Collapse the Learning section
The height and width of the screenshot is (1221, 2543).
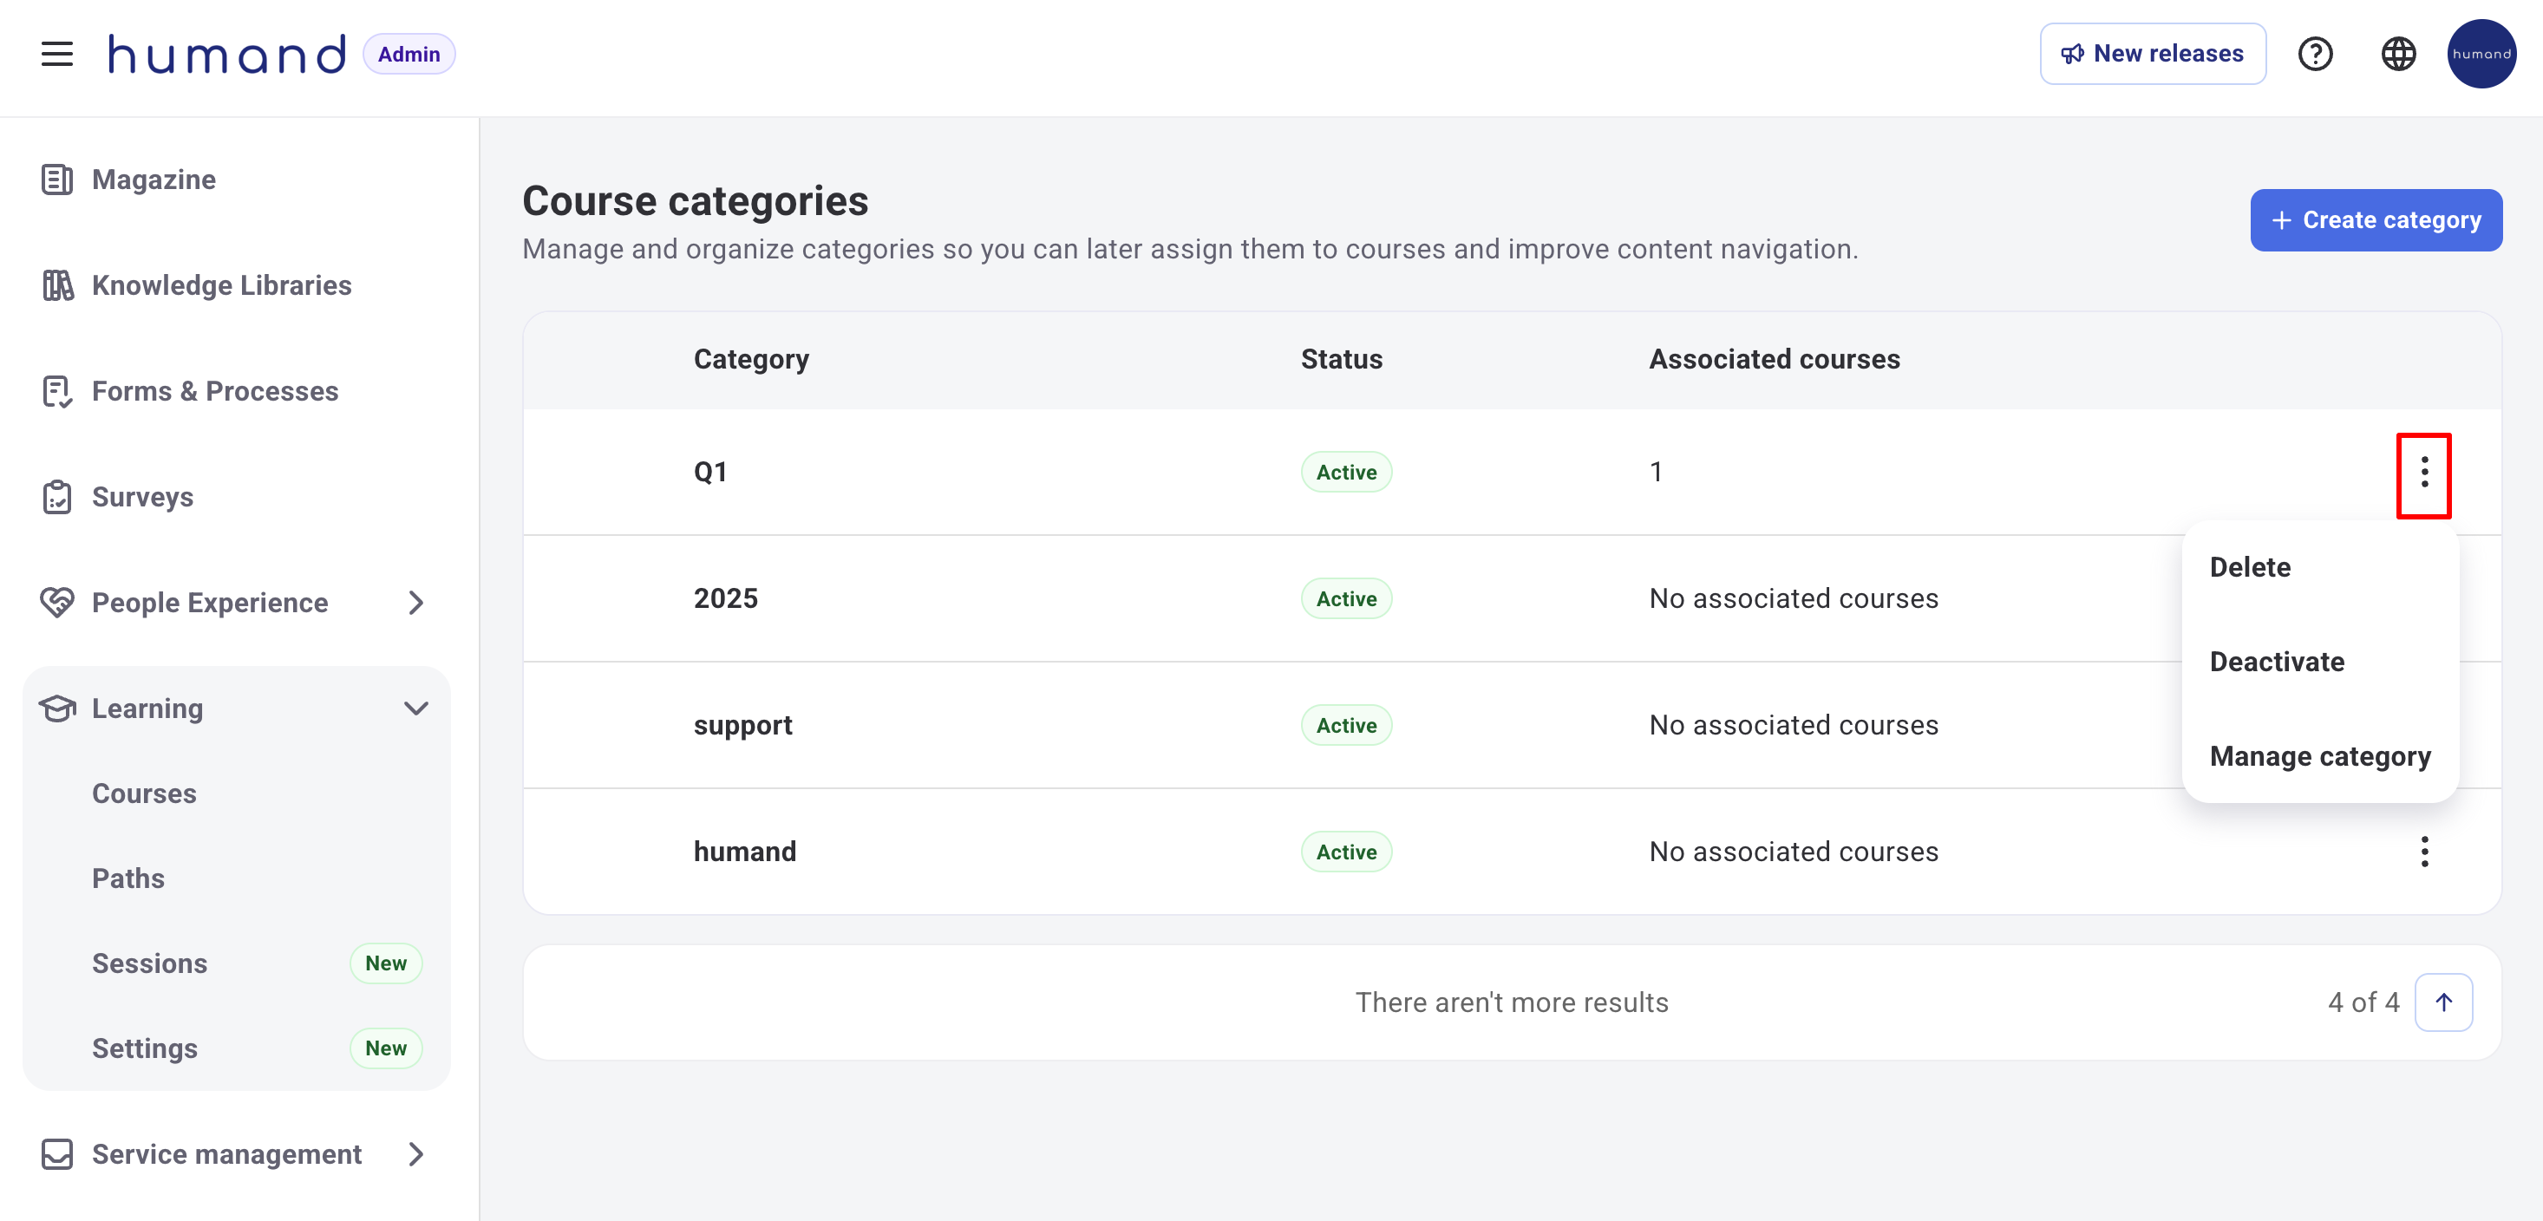pyautogui.click(x=415, y=708)
